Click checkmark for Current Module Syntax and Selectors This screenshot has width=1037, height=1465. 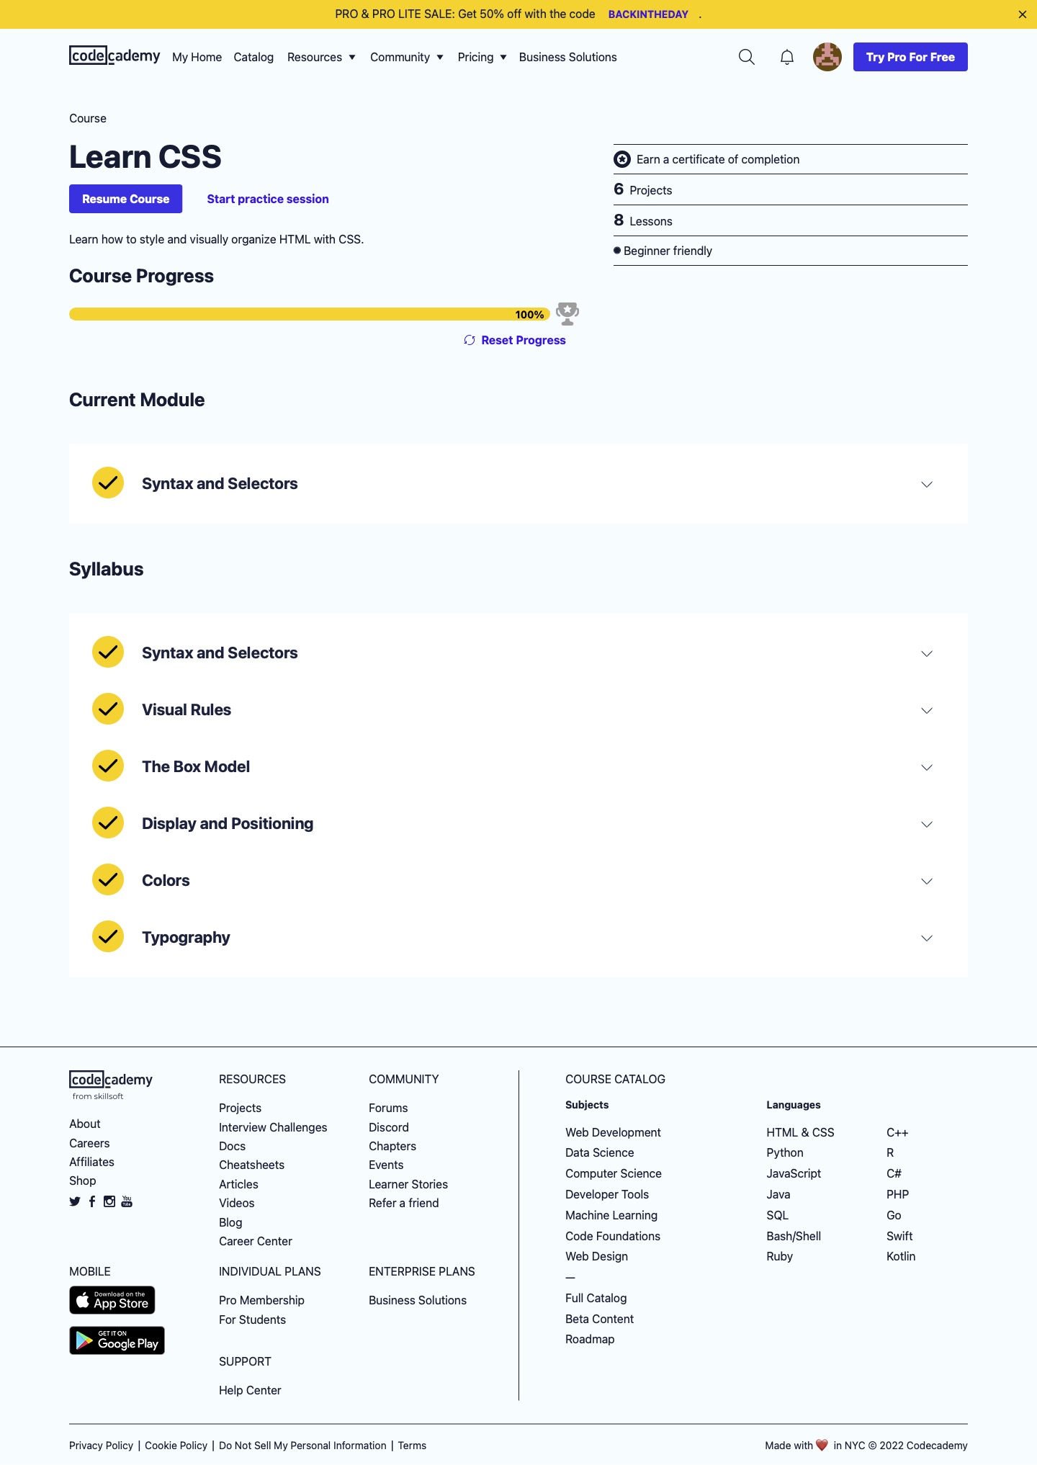coord(108,483)
